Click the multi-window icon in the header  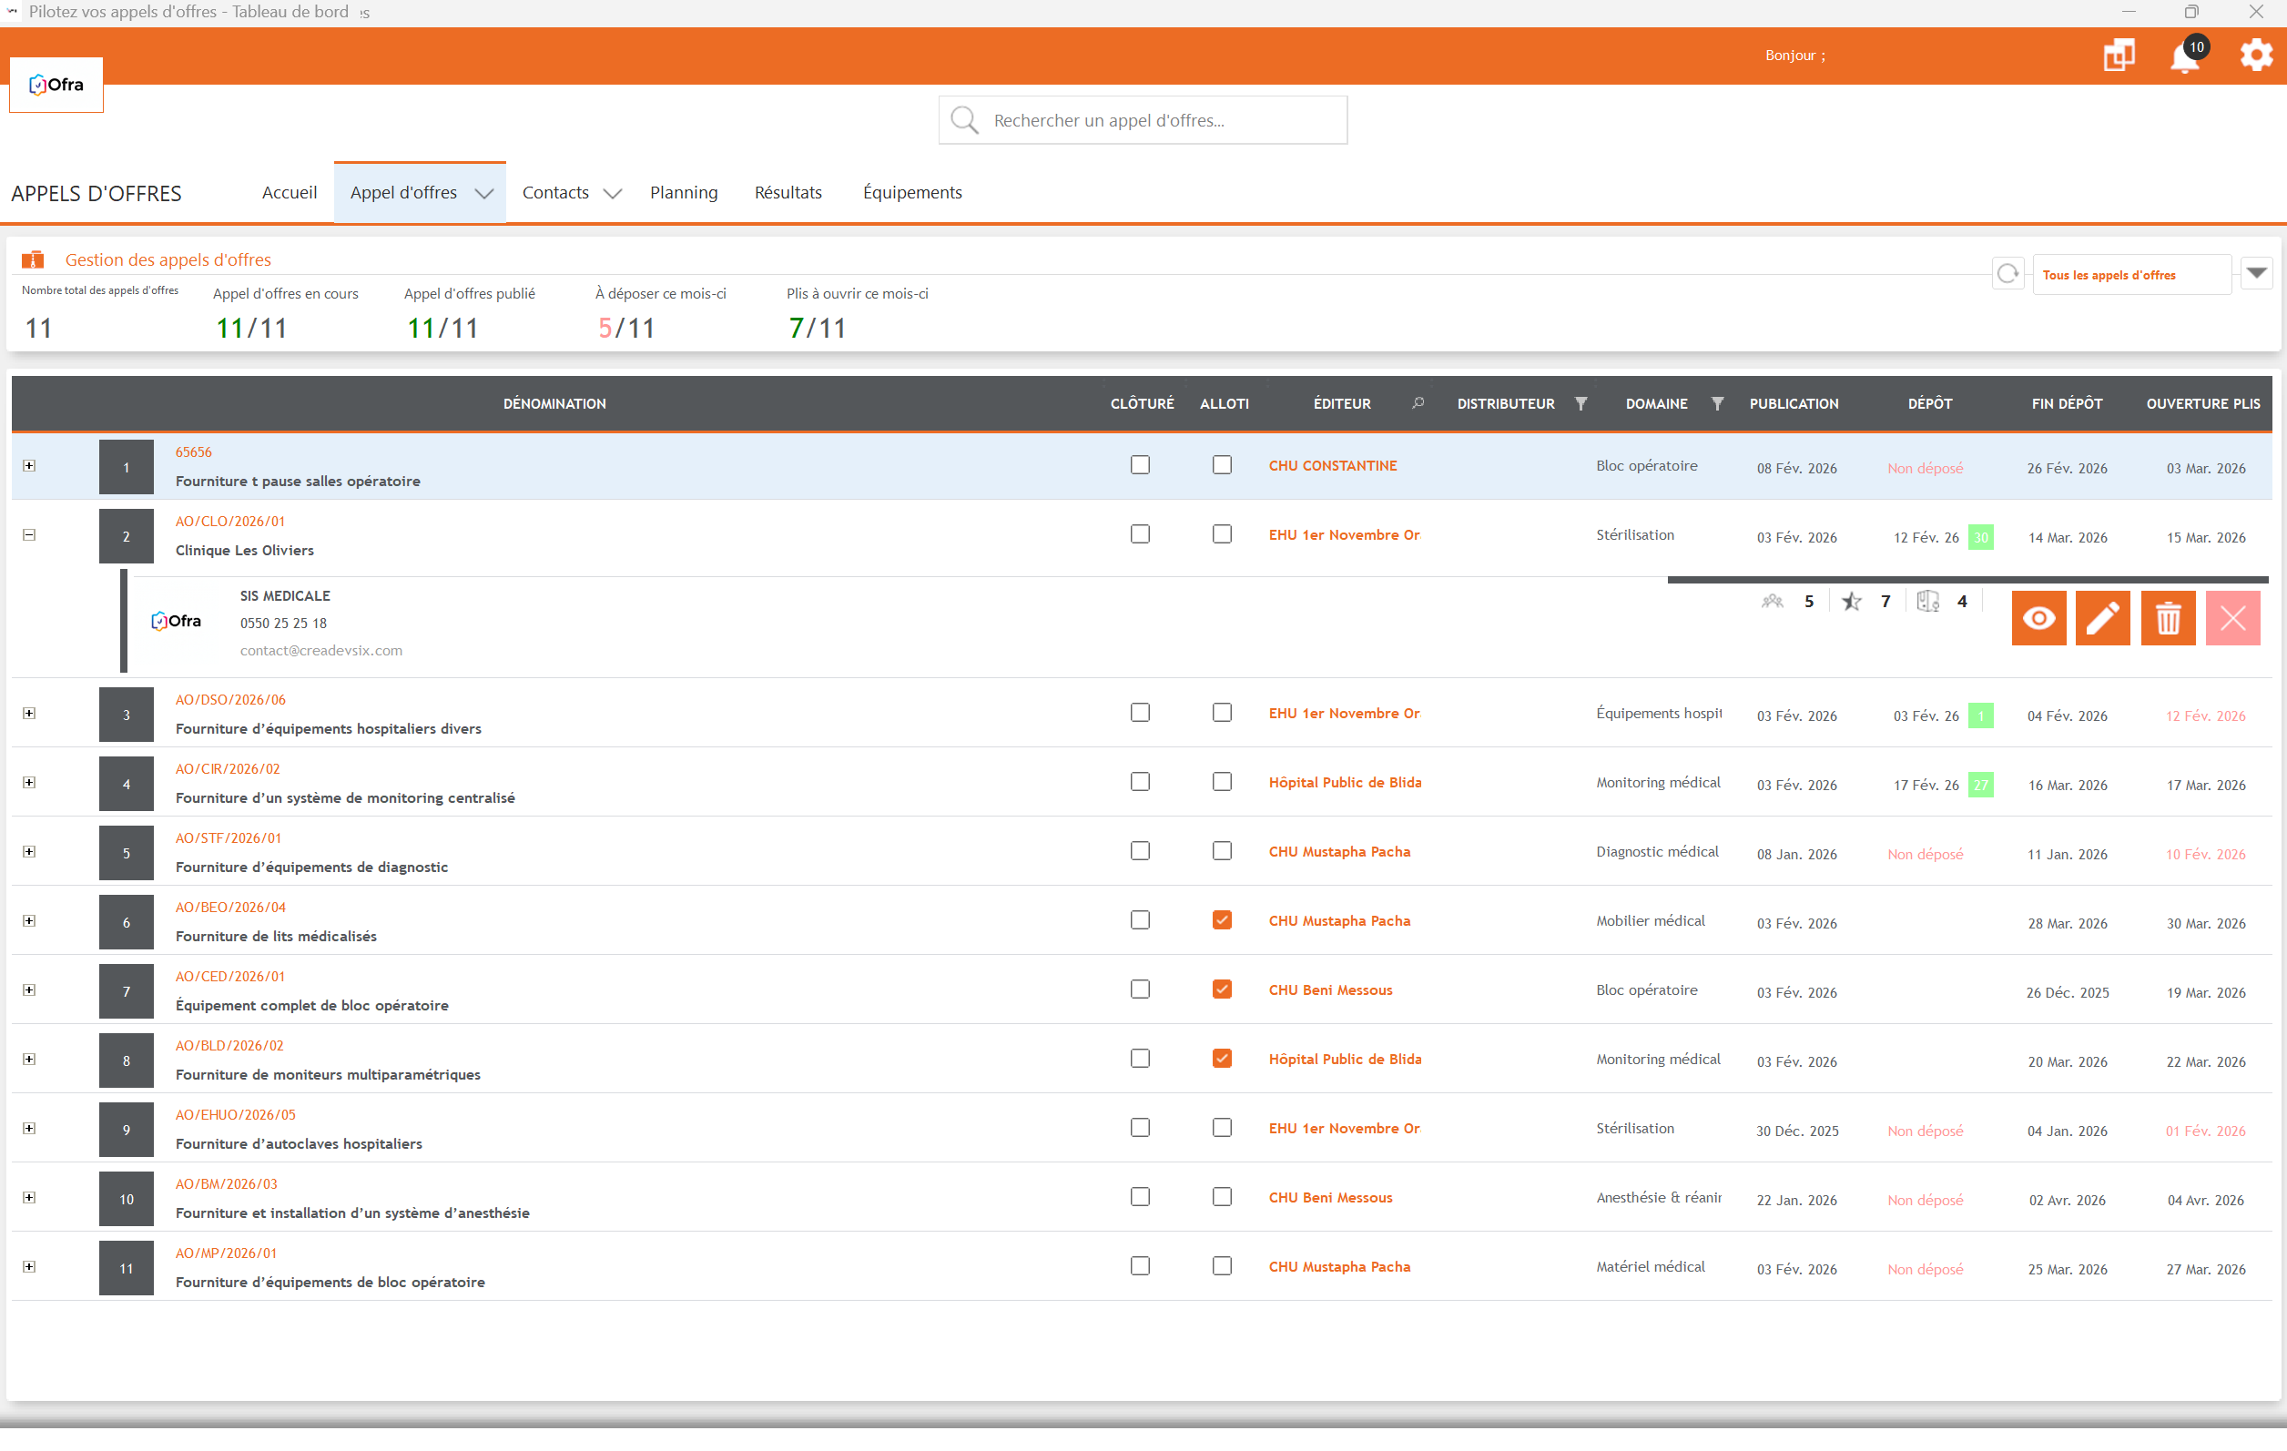tap(2118, 56)
